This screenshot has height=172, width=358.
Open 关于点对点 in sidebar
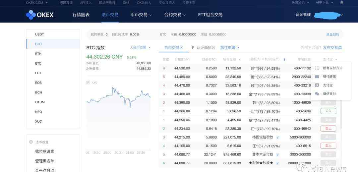[x=44, y=170]
